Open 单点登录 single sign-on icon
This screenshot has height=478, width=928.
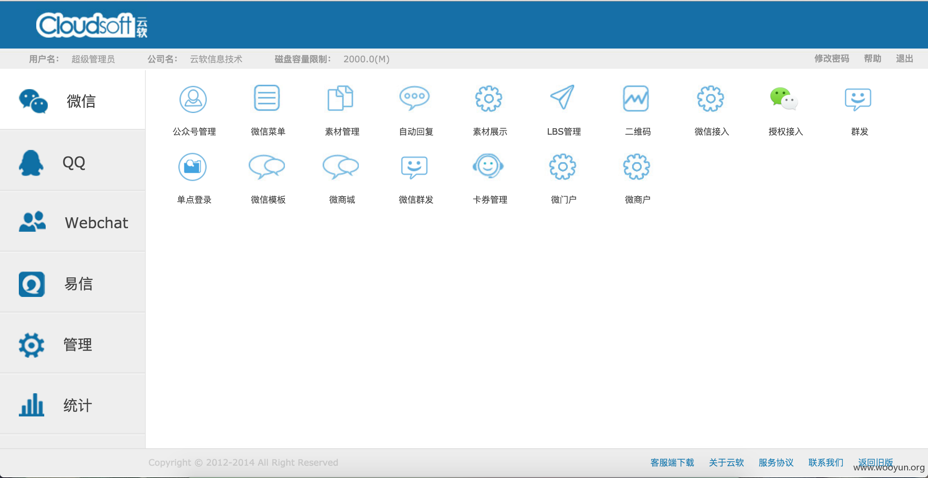tap(192, 167)
